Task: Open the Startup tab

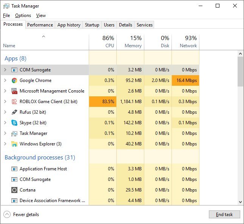Action: (92, 25)
